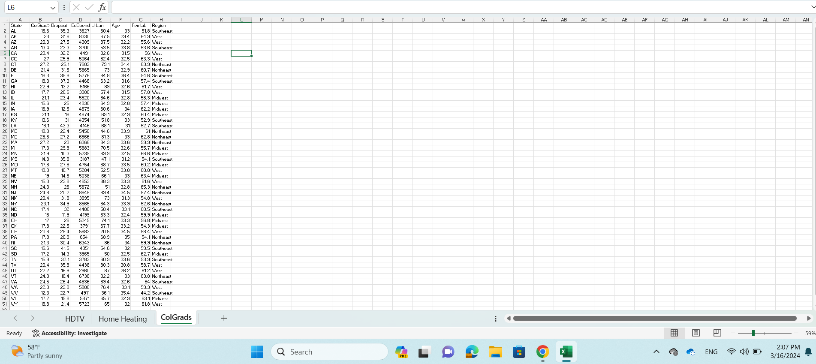
Task: Click the Cancel (X) formula bar icon
Action: coord(76,7)
